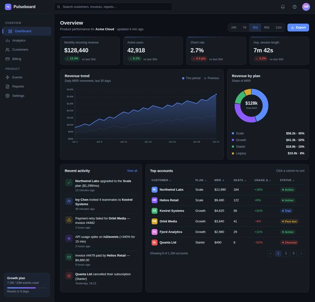Click the QL avatar for Quanta Ltd
The width and height of the screenshot is (315, 302).
pos(154,242)
